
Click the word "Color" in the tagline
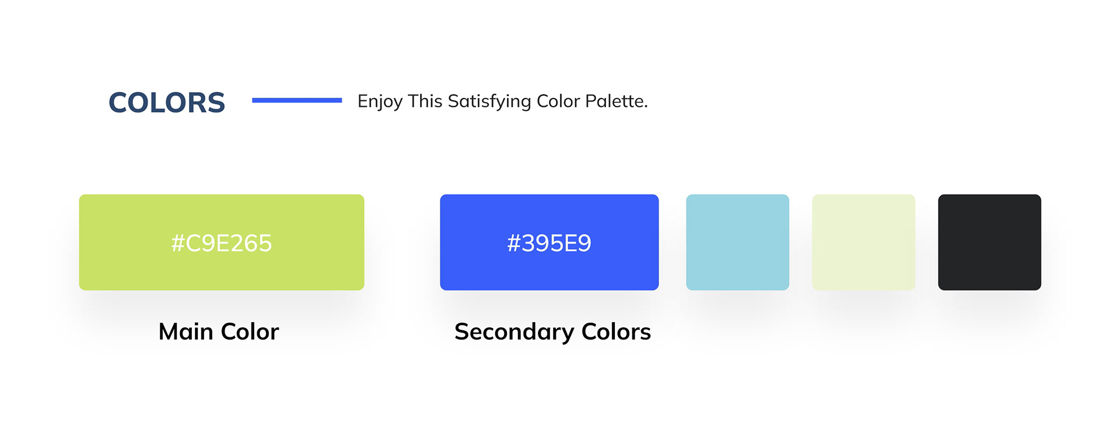click(x=558, y=101)
